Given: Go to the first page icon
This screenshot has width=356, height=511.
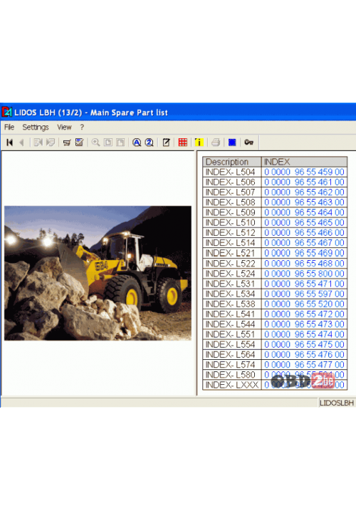Looking at the screenshot, I should (x=10, y=143).
